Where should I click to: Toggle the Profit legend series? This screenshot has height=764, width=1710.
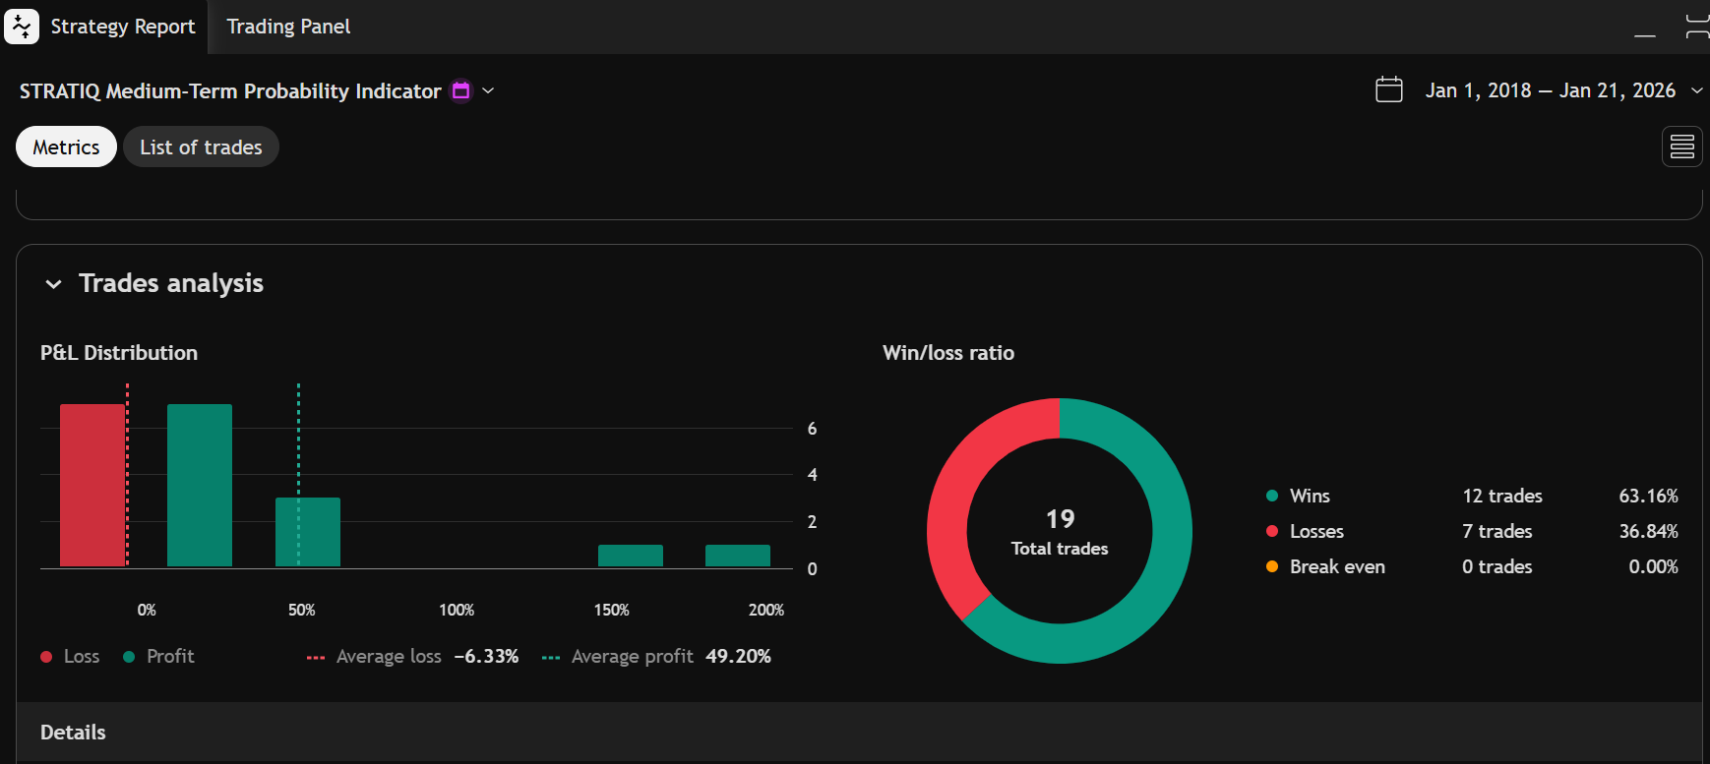coord(158,656)
